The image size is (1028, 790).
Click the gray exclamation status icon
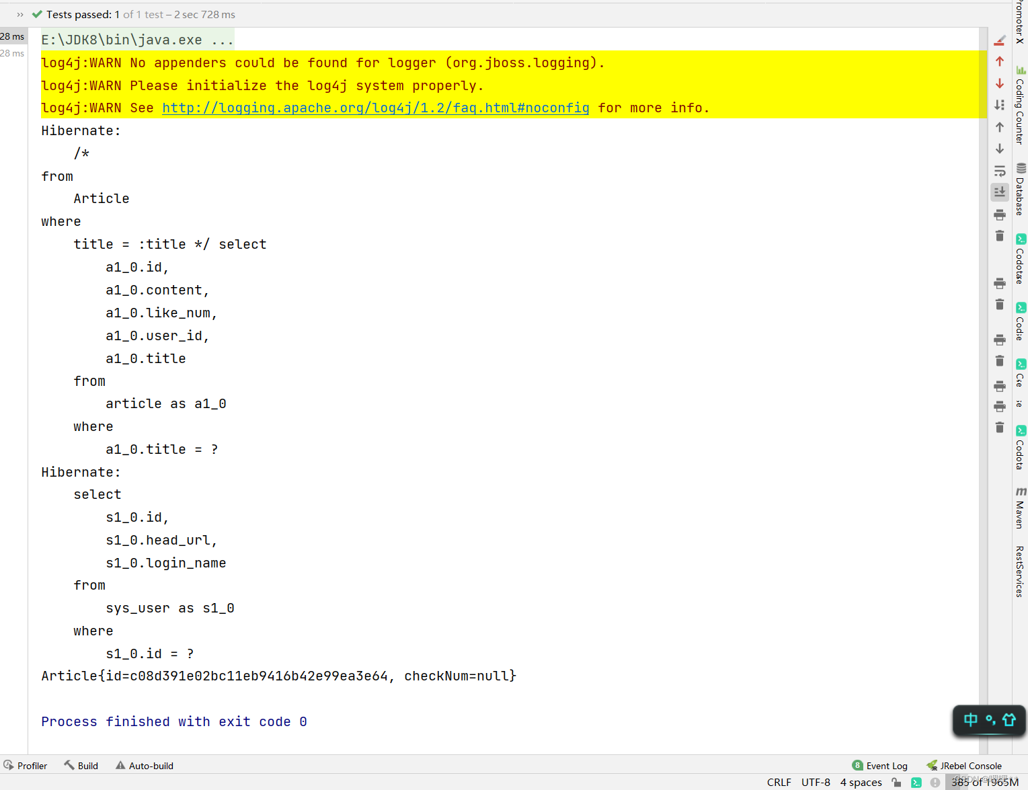pos(935,783)
